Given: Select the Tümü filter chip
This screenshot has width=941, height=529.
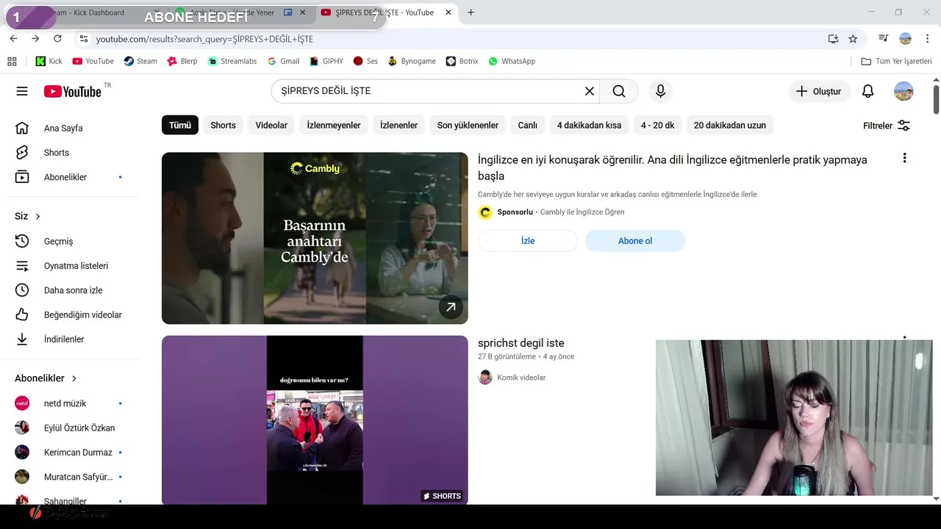Looking at the screenshot, I should click(180, 125).
